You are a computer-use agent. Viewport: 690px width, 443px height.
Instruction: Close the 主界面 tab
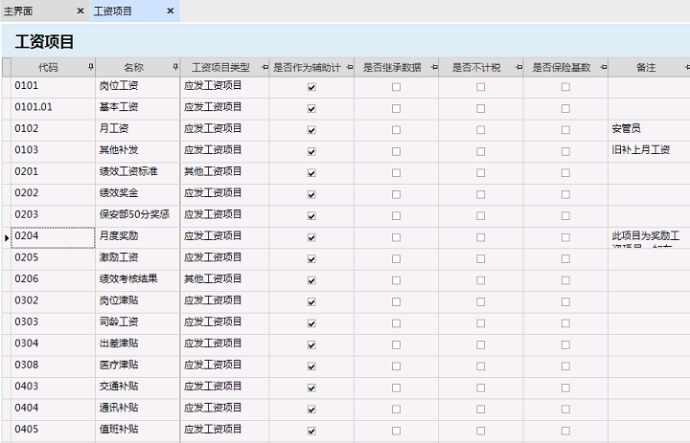80,11
